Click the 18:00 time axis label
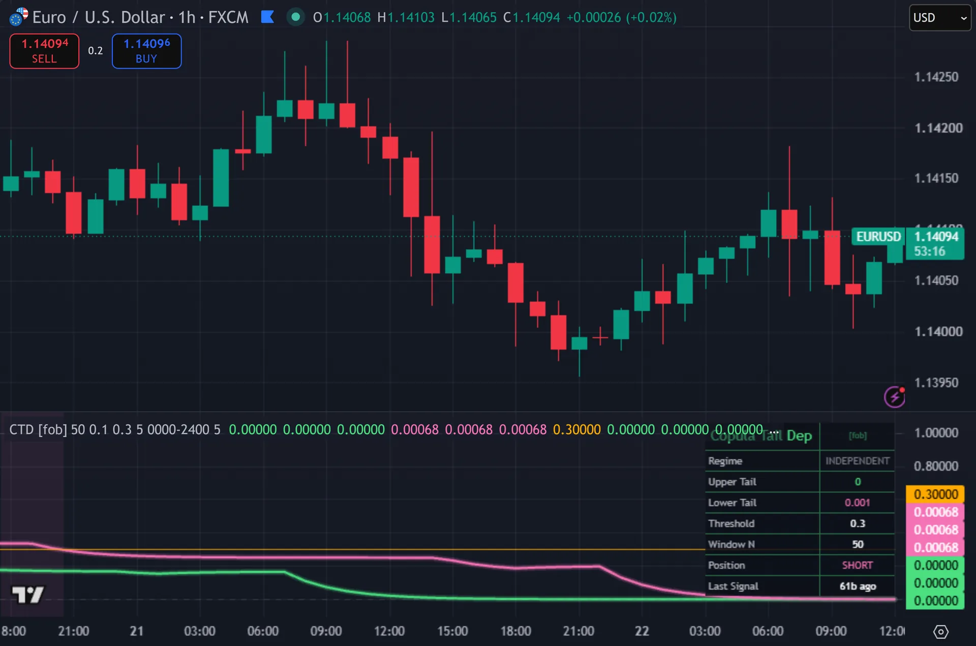Viewport: 976px width, 646px height. click(515, 631)
